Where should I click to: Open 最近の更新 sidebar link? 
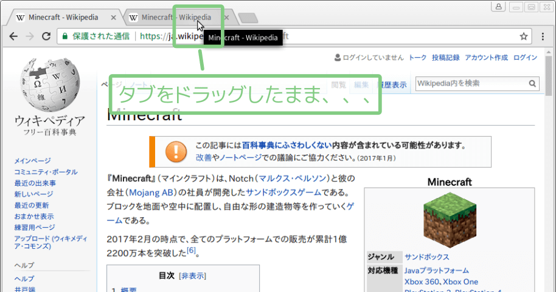[32, 205]
